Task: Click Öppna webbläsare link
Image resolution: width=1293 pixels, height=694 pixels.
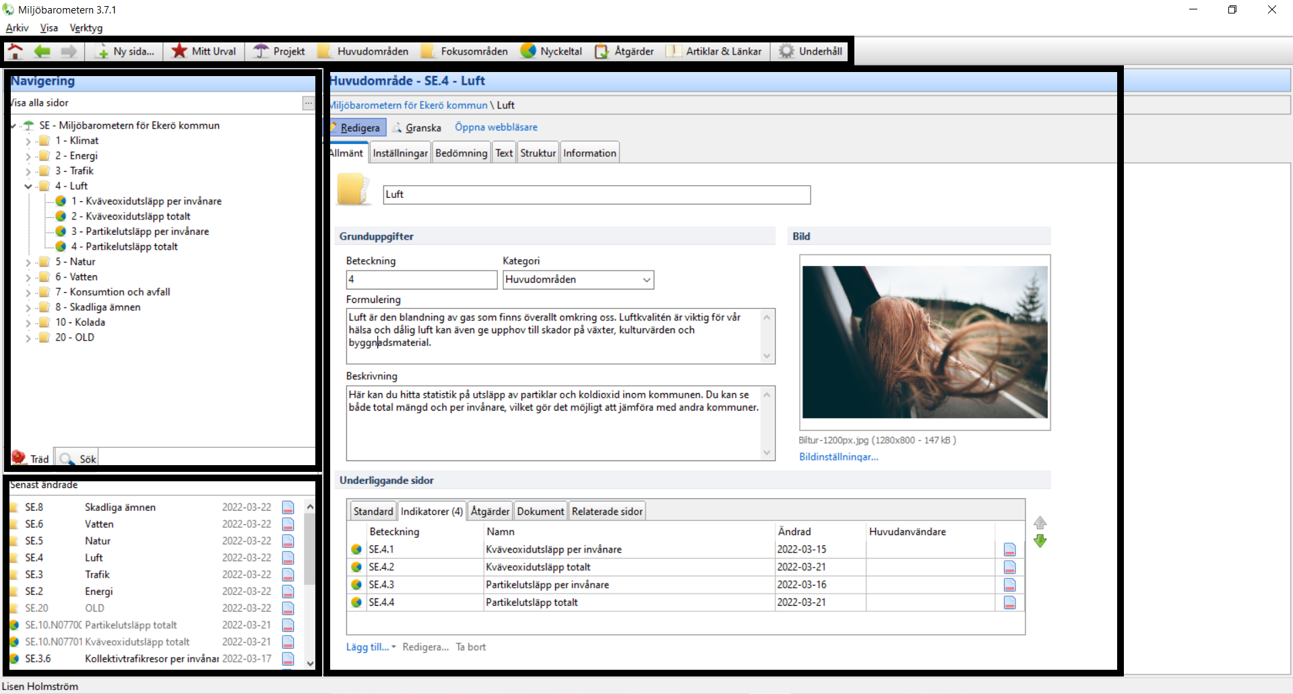Action: pos(496,127)
